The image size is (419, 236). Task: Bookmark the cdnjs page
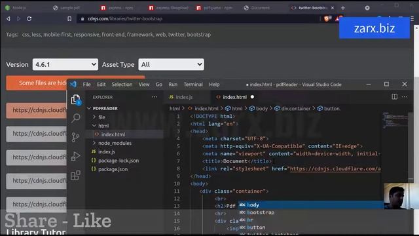tap(69, 19)
